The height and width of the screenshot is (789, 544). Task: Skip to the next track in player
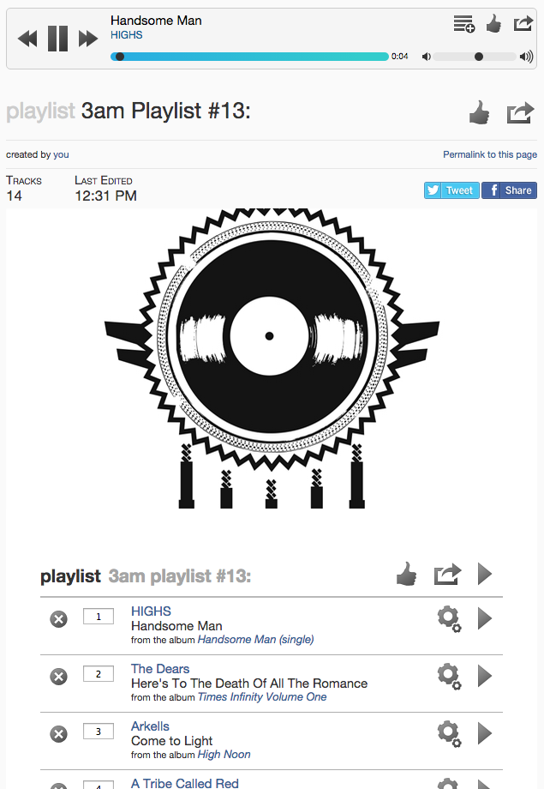88,39
